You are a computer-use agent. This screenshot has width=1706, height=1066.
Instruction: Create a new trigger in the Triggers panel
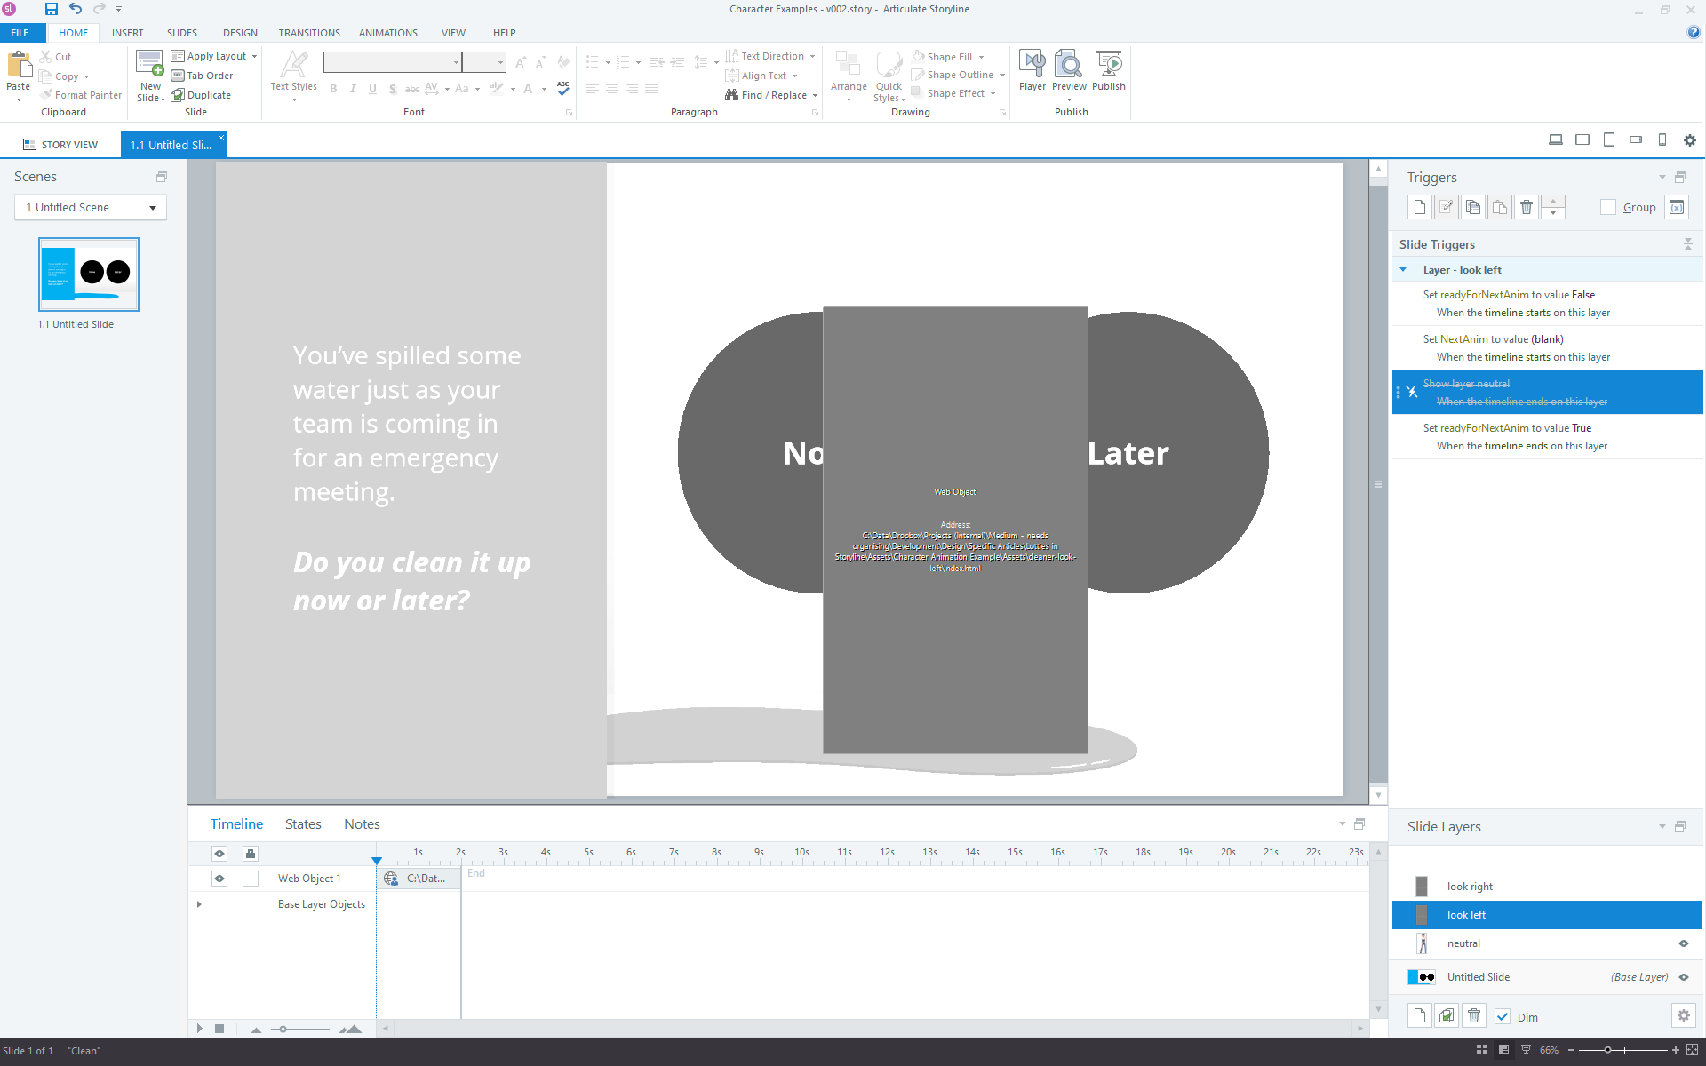tap(1419, 207)
